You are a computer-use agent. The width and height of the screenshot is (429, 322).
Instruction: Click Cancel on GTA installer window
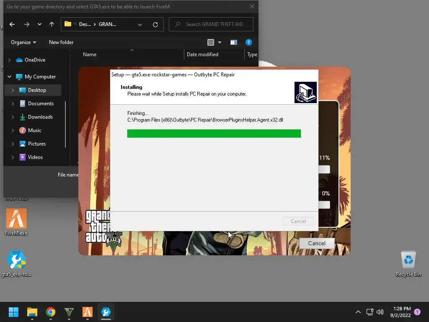(317, 243)
